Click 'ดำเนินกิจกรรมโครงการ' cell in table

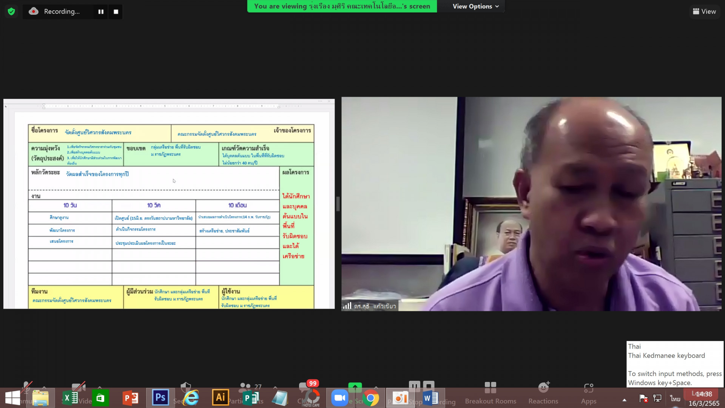(136, 229)
